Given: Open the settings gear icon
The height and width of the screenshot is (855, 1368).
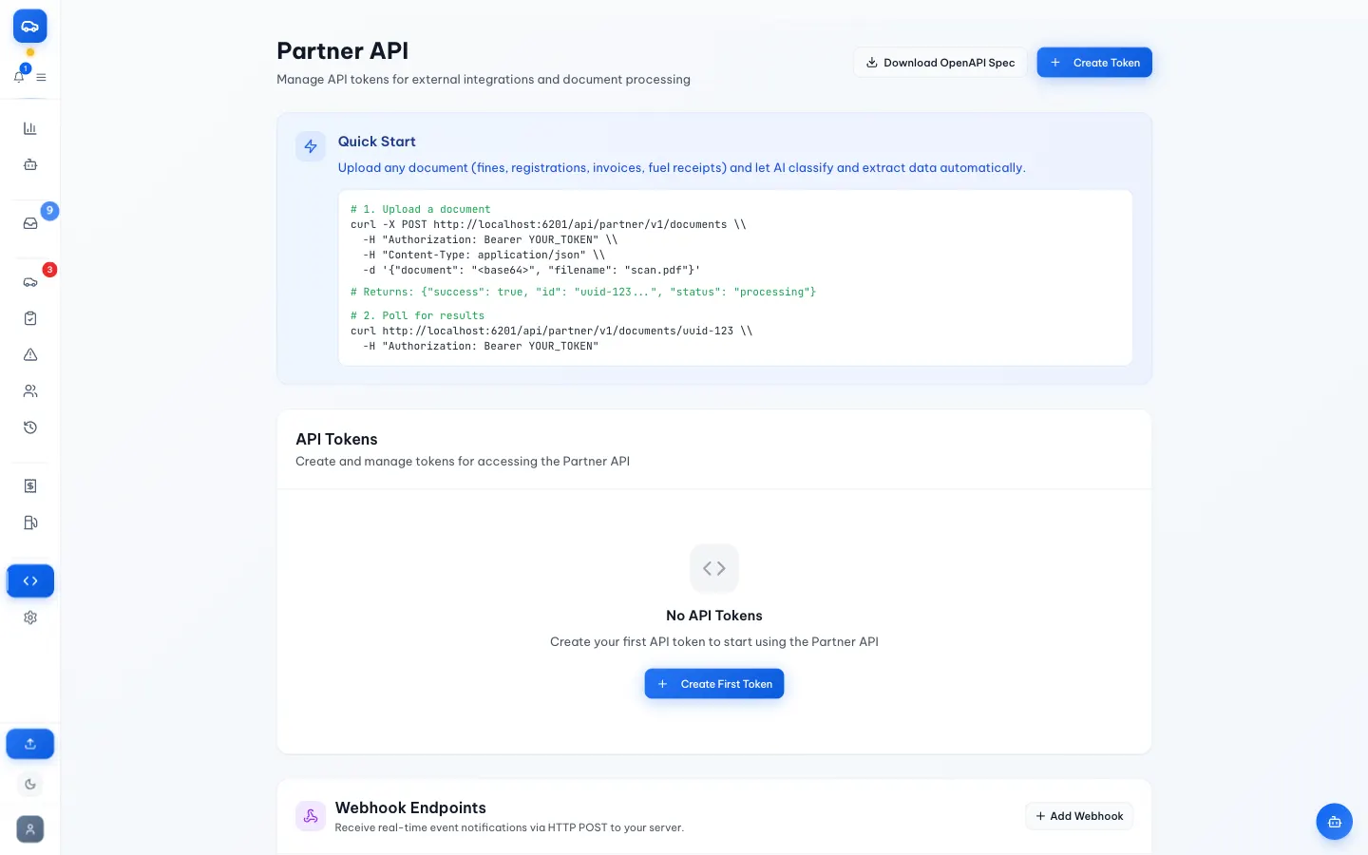Looking at the screenshot, I should click(x=30, y=617).
